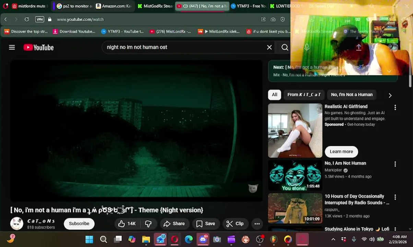Image resolution: width=413 pixels, height=247 pixels.
Task: Select the All filter chip
Action: (274, 95)
